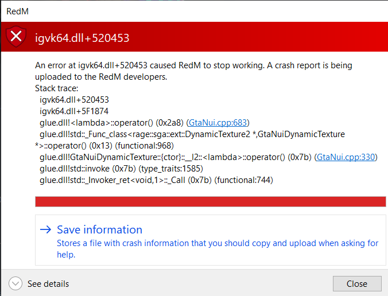Viewport: 388px width, 296px height.
Task: Click the RedM window title text
Action: tap(17, 11)
